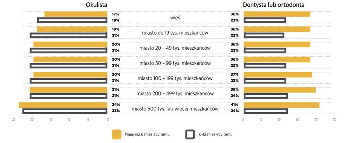Click the 'Dentysta lub ortodonta' chart title
The width and height of the screenshot is (347, 143).
[274, 5]
